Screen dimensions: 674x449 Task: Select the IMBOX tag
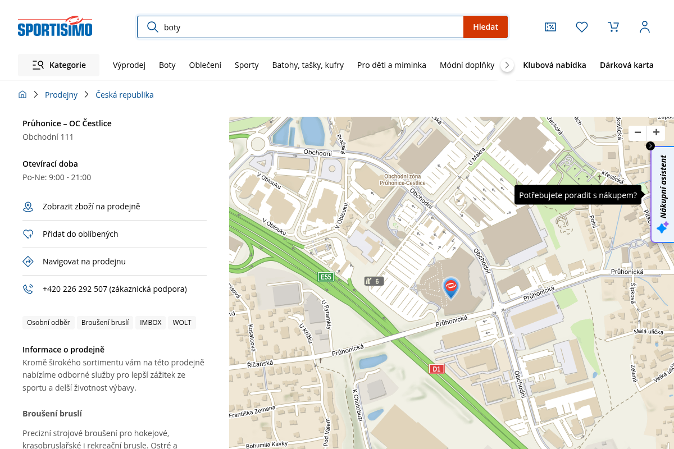pos(151,323)
